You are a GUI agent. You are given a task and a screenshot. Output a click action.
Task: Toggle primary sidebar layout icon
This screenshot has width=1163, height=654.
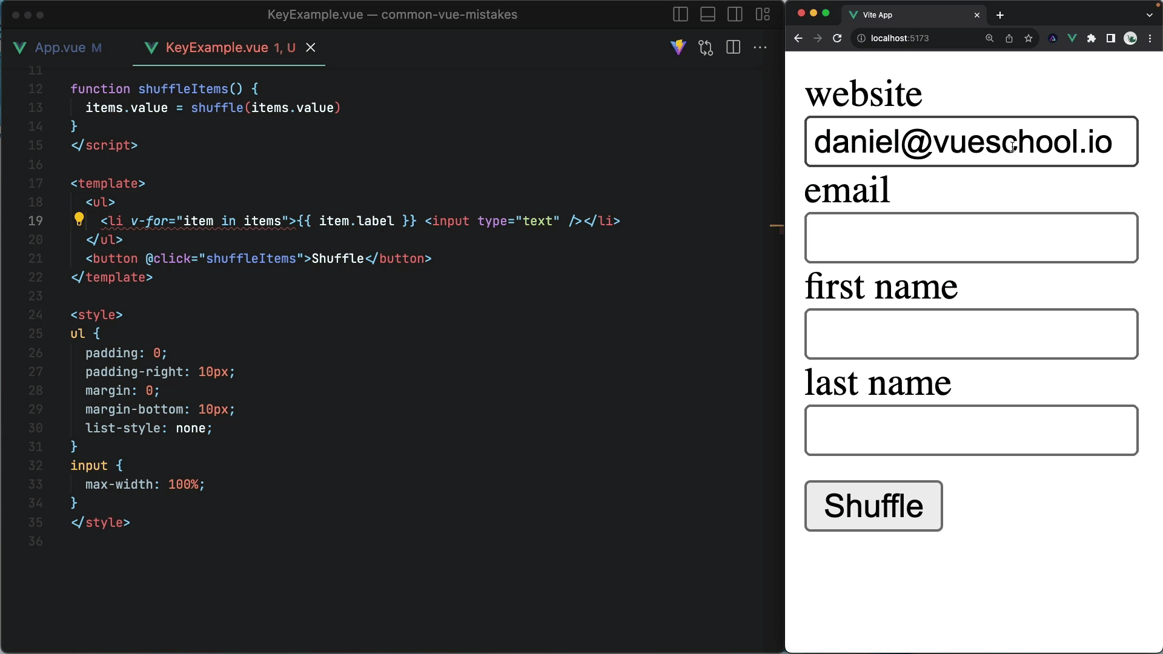[680, 15]
